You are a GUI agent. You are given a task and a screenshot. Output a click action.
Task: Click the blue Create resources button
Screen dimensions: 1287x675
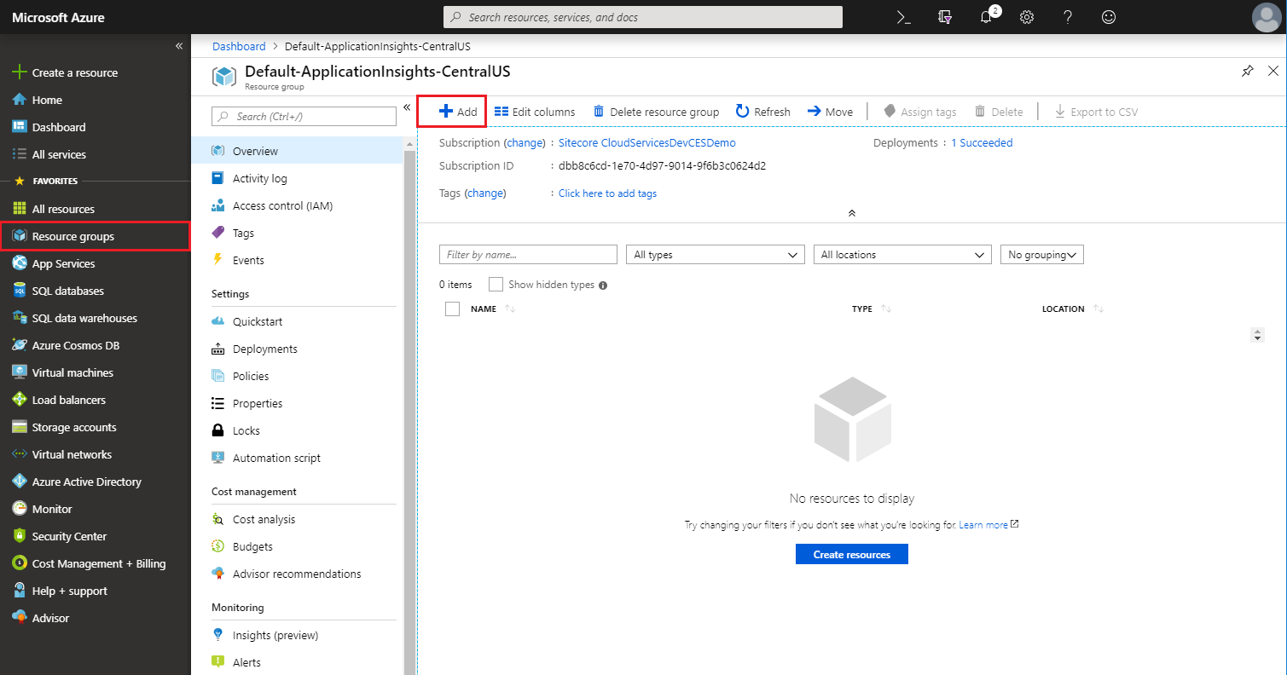[x=851, y=555]
